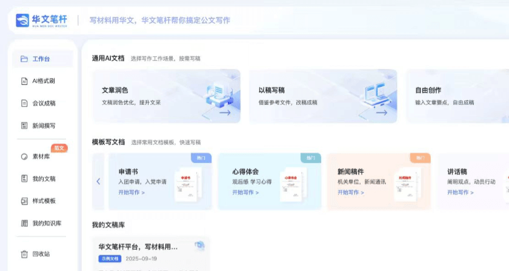Click the header slogan 写材料用华文
Viewport: 509px width, 271px height.
click(x=112, y=20)
